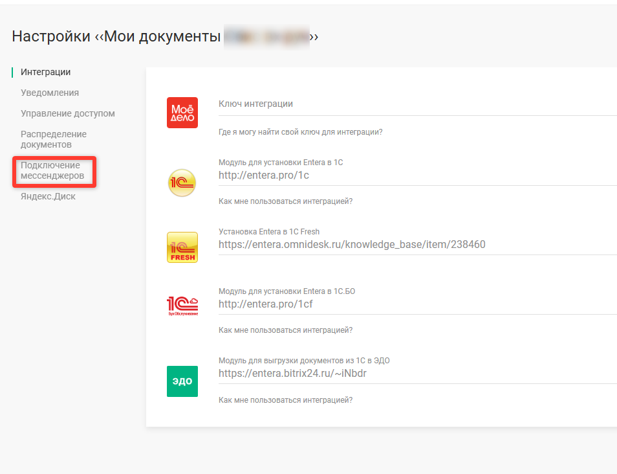The height and width of the screenshot is (474, 617).
Task: Open the Уведомления settings section
Action: pos(50,93)
